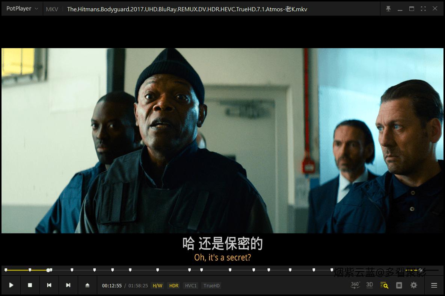Open the hamburger control menu icon

[434, 285]
